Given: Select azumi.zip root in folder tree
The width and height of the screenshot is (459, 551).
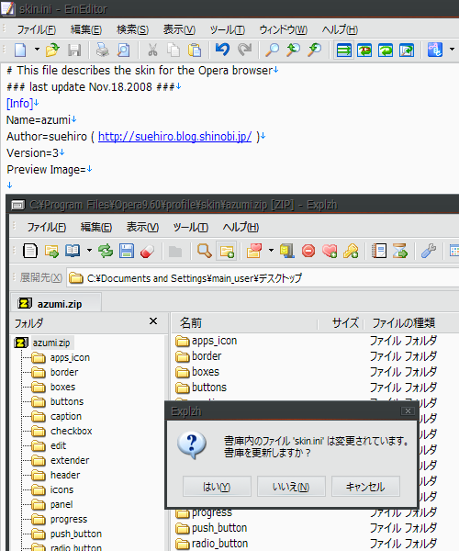Looking at the screenshot, I should pos(51,343).
